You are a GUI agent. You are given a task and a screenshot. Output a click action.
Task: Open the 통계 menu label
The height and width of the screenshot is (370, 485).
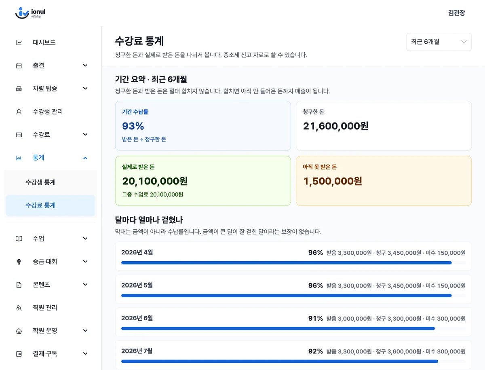point(38,158)
